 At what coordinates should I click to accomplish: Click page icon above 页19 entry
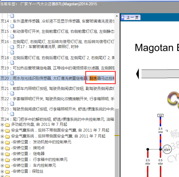tap(12, 63)
